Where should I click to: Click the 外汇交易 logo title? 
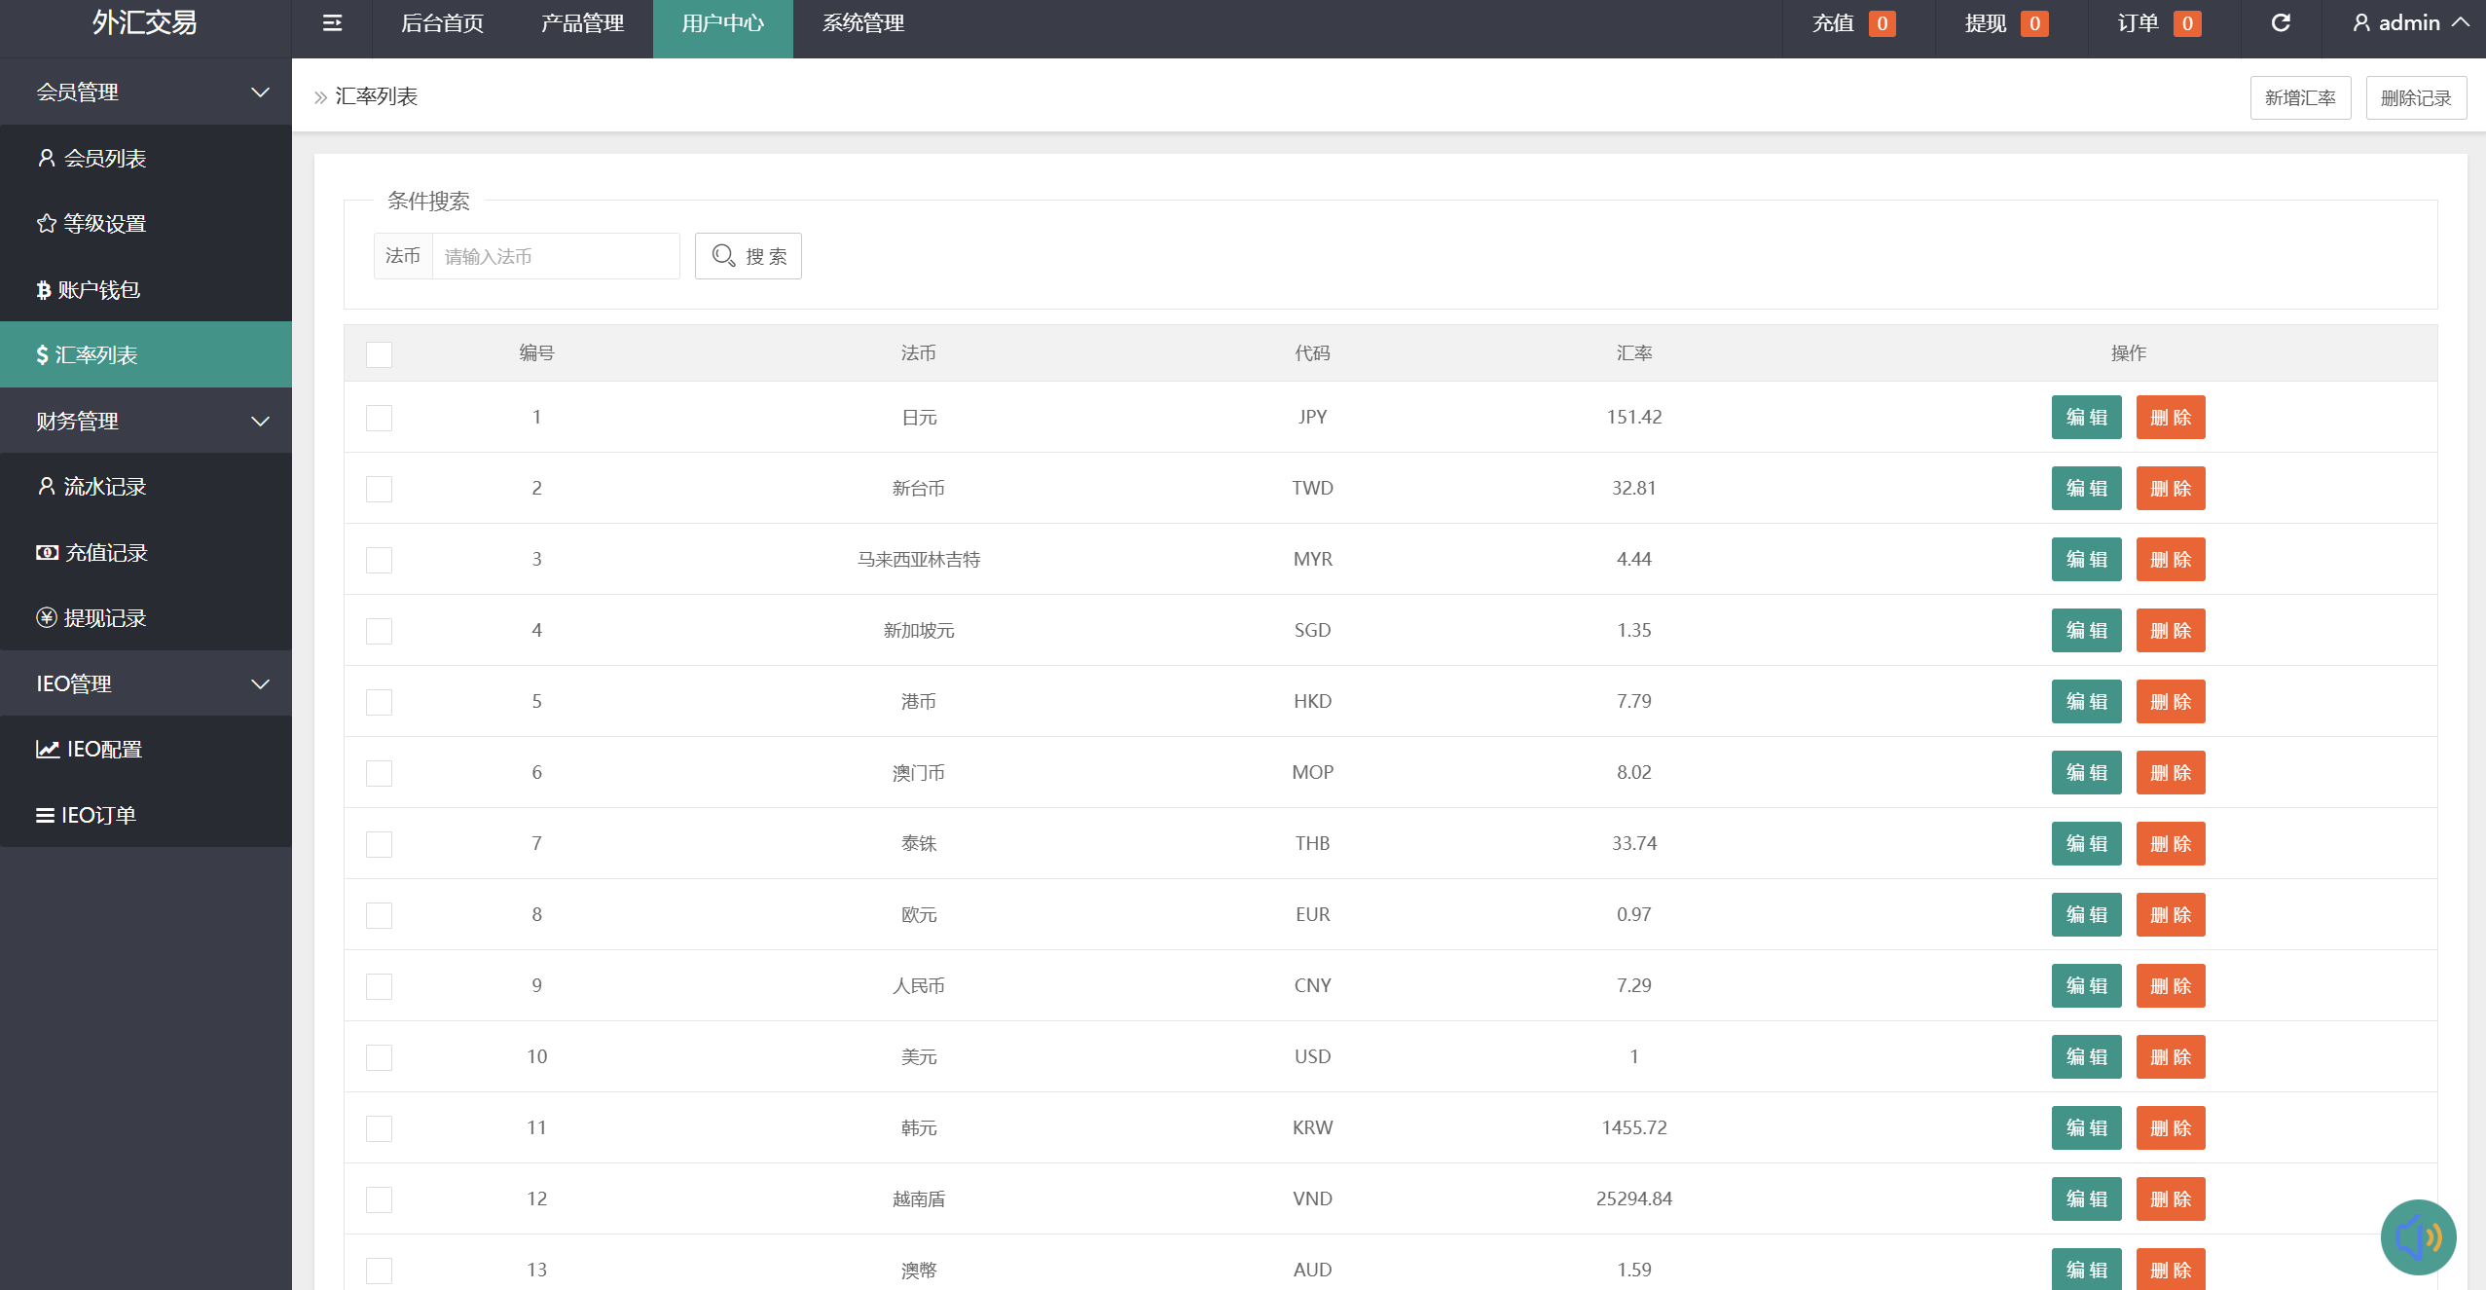point(145,23)
